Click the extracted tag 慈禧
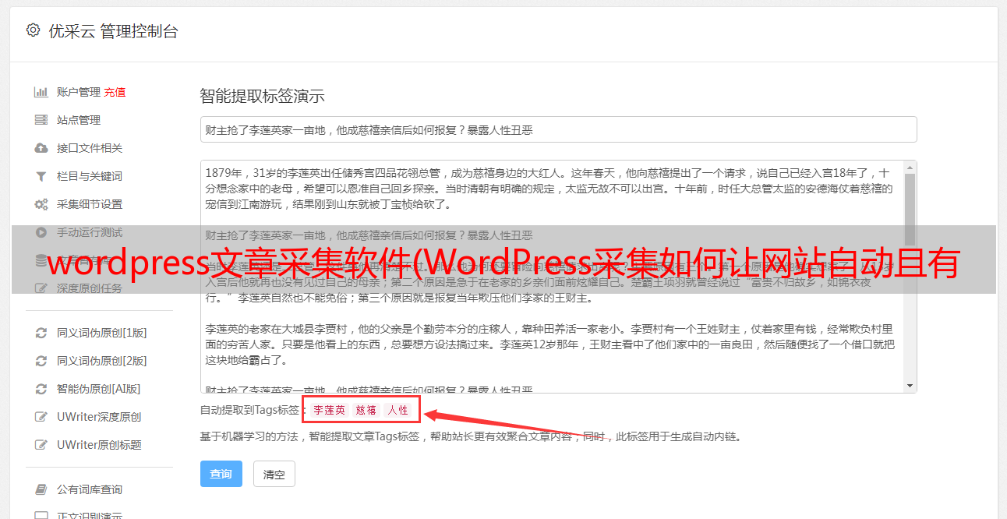 pyautogui.click(x=366, y=410)
